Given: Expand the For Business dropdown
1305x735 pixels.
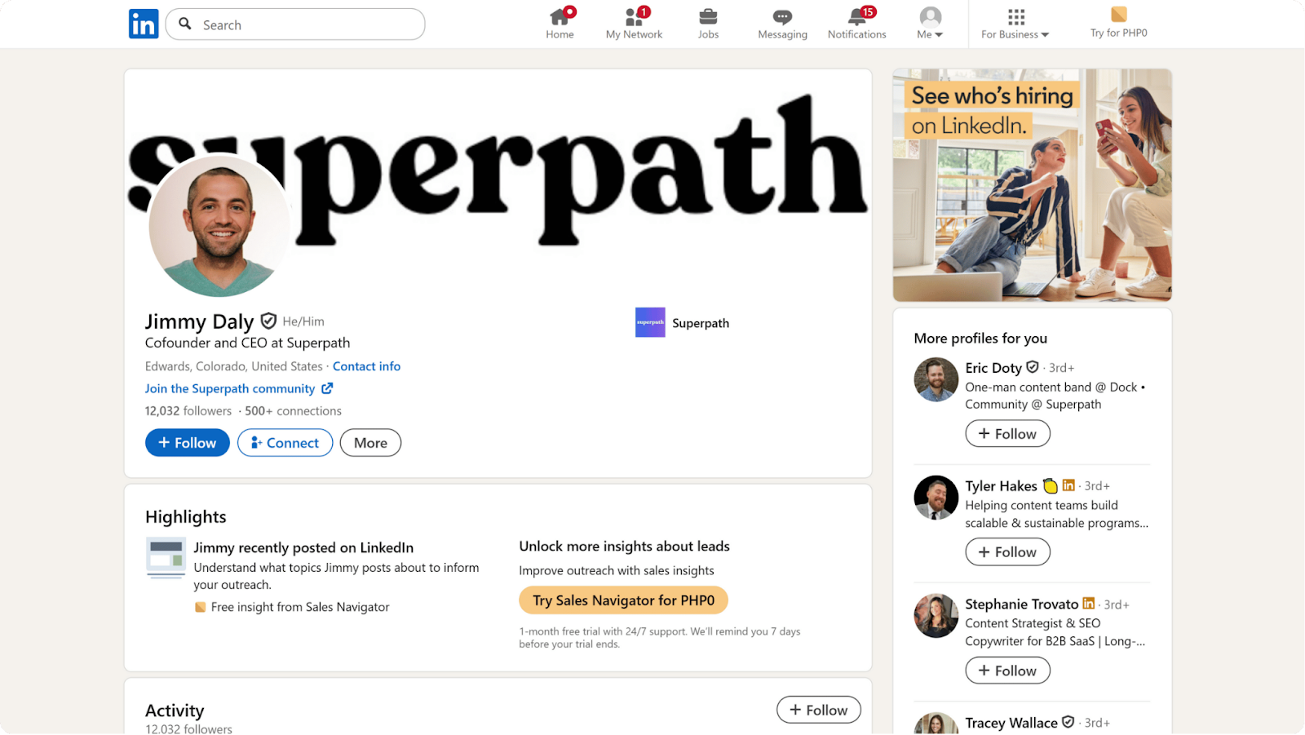Looking at the screenshot, I should [x=1015, y=24].
